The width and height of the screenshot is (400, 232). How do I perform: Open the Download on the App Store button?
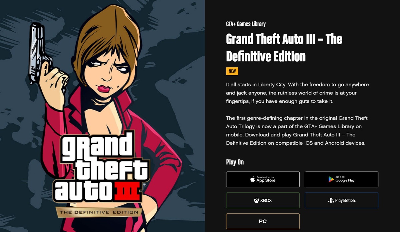[x=263, y=179]
